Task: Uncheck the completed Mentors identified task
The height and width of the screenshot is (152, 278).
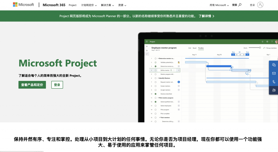Action: pos(156,94)
